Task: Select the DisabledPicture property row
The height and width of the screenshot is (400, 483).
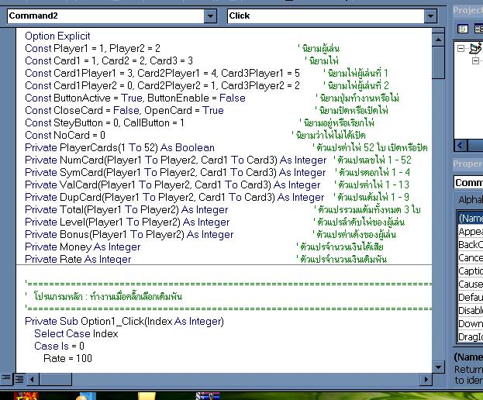Action: (471, 311)
